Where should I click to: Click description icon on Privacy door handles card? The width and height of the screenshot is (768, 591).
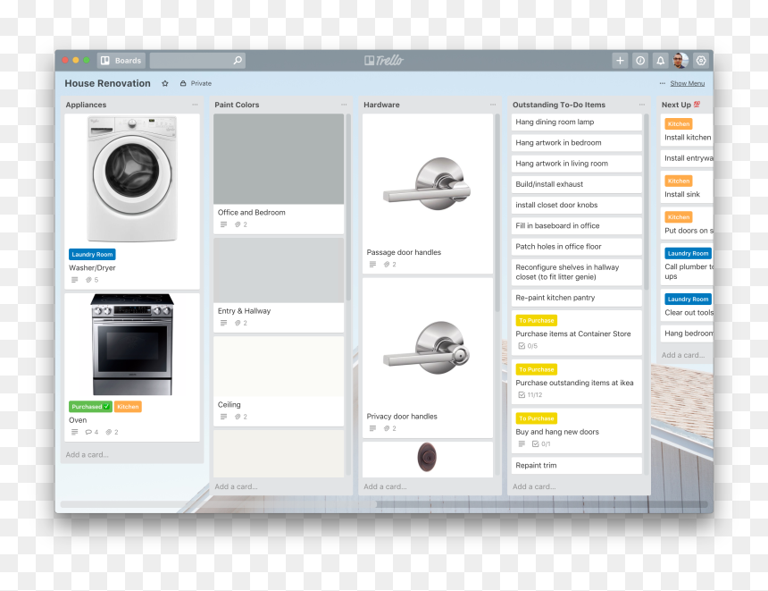(372, 428)
